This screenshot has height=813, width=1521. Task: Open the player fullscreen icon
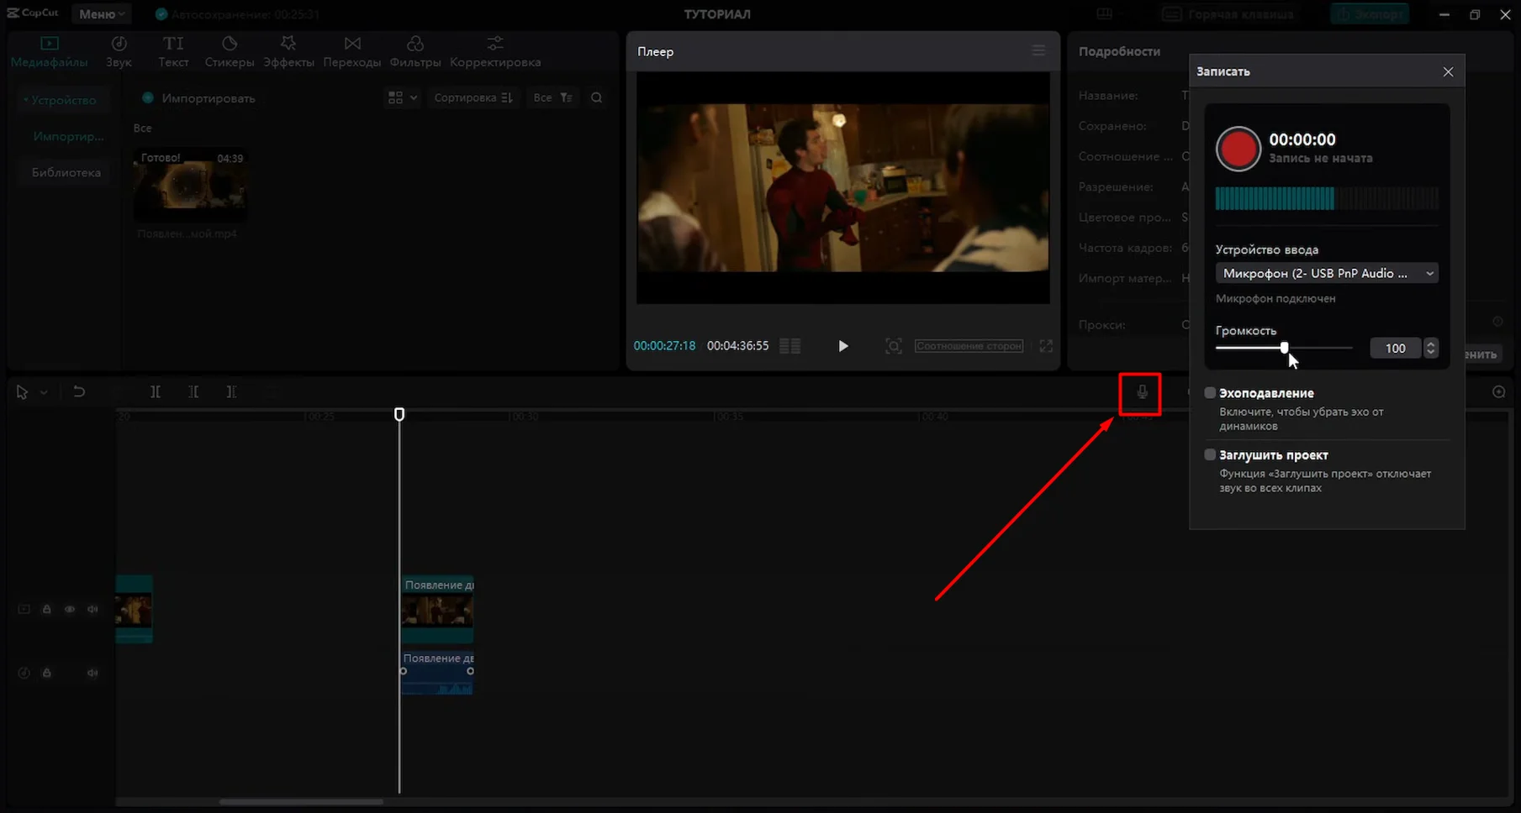point(1046,346)
